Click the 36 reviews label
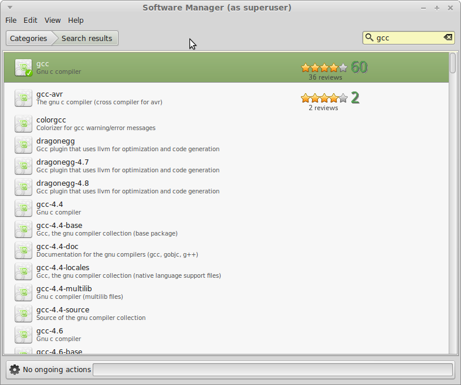Viewport: 461px width, 385px height. (325, 77)
